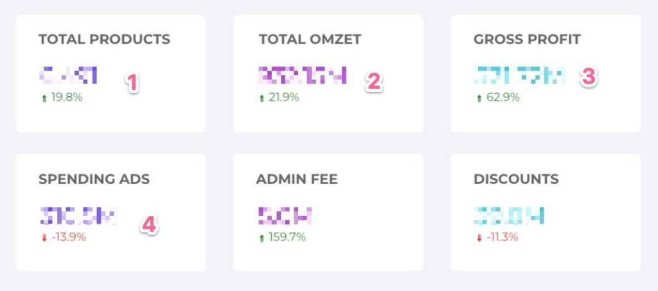Screen dimensions: 658x291
Task: Click the pink number 3 annotation badge
Action: point(588,77)
